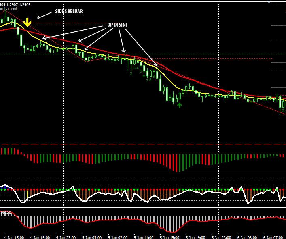Click the gray chart shift triangle marker

pos(269,2)
